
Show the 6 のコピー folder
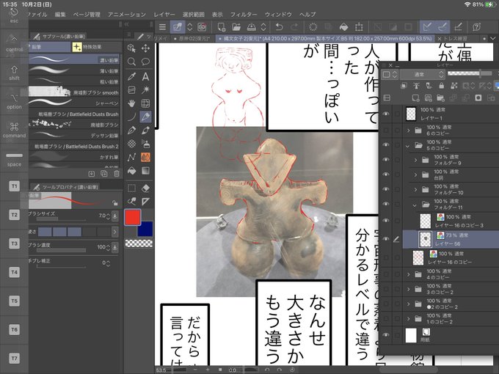(x=386, y=130)
